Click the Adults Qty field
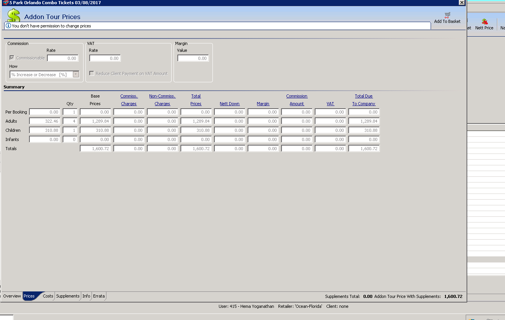 (70, 121)
